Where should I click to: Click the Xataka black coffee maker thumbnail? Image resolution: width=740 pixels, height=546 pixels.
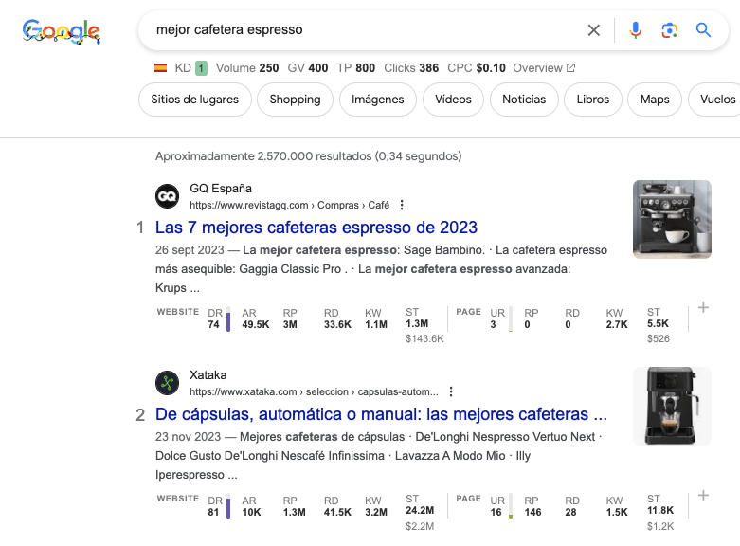point(672,407)
